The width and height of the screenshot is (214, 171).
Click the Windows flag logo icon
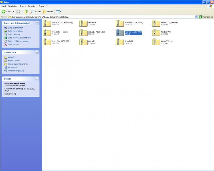tap(211, 6)
